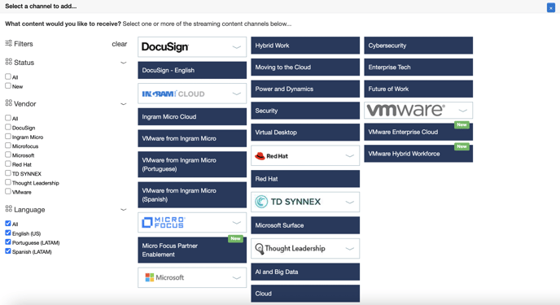Collapse the Micro Focus group chevron
560x305 pixels.
click(x=236, y=223)
